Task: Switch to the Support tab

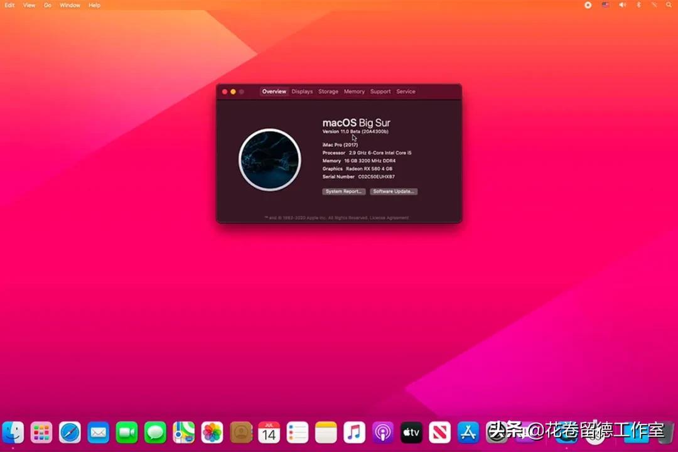Action: (380, 92)
